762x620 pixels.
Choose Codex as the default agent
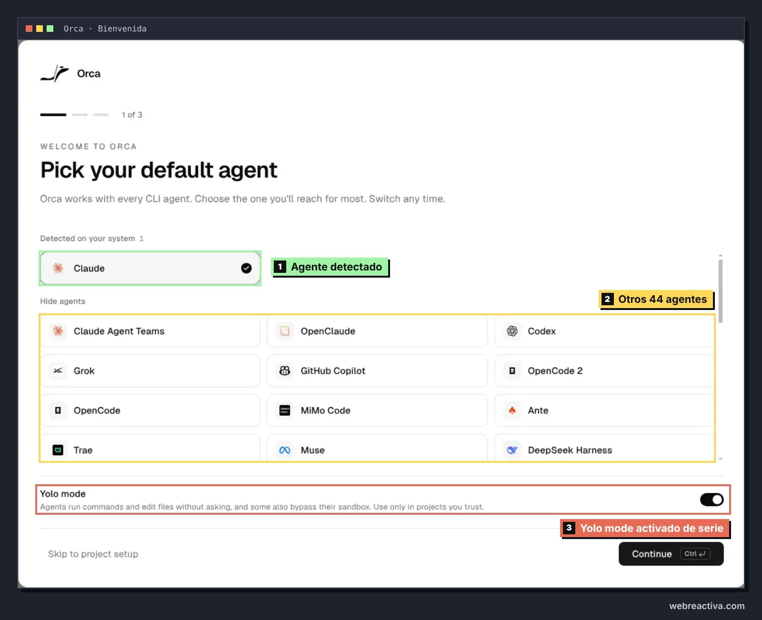point(604,331)
